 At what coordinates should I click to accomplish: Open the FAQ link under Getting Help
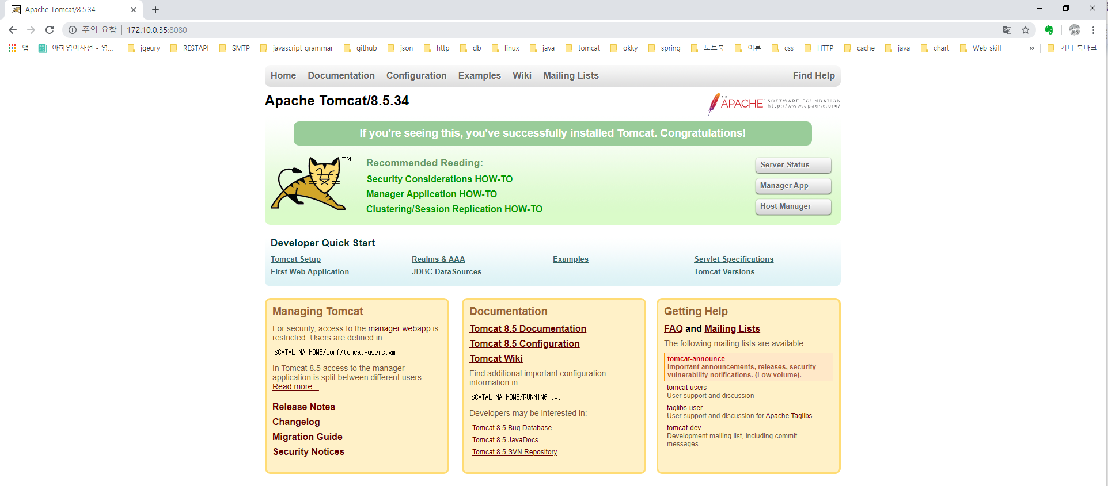[x=673, y=329]
